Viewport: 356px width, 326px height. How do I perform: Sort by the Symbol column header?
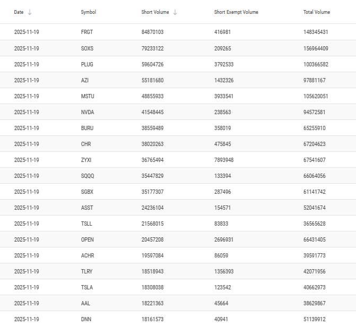tap(88, 12)
